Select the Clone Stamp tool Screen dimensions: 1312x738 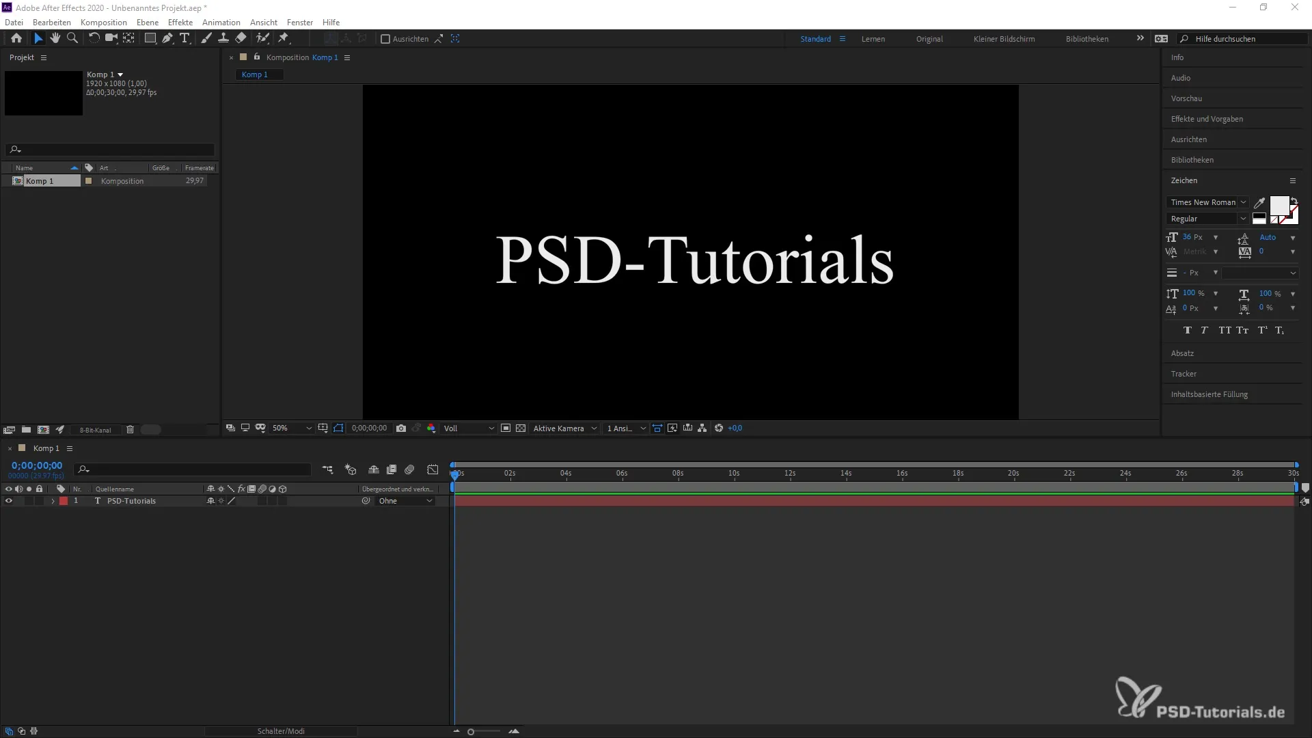pos(223,38)
